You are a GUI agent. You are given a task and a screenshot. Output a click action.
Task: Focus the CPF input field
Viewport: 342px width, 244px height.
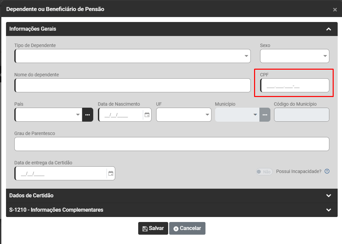pyautogui.click(x=295, y=86)
